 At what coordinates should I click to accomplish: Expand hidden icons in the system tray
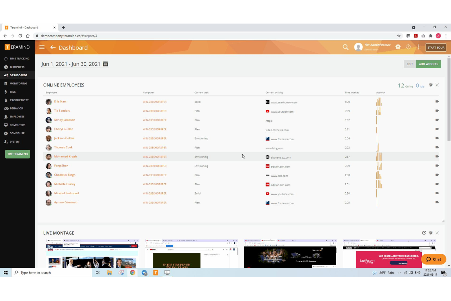click(x=400, y=272)
